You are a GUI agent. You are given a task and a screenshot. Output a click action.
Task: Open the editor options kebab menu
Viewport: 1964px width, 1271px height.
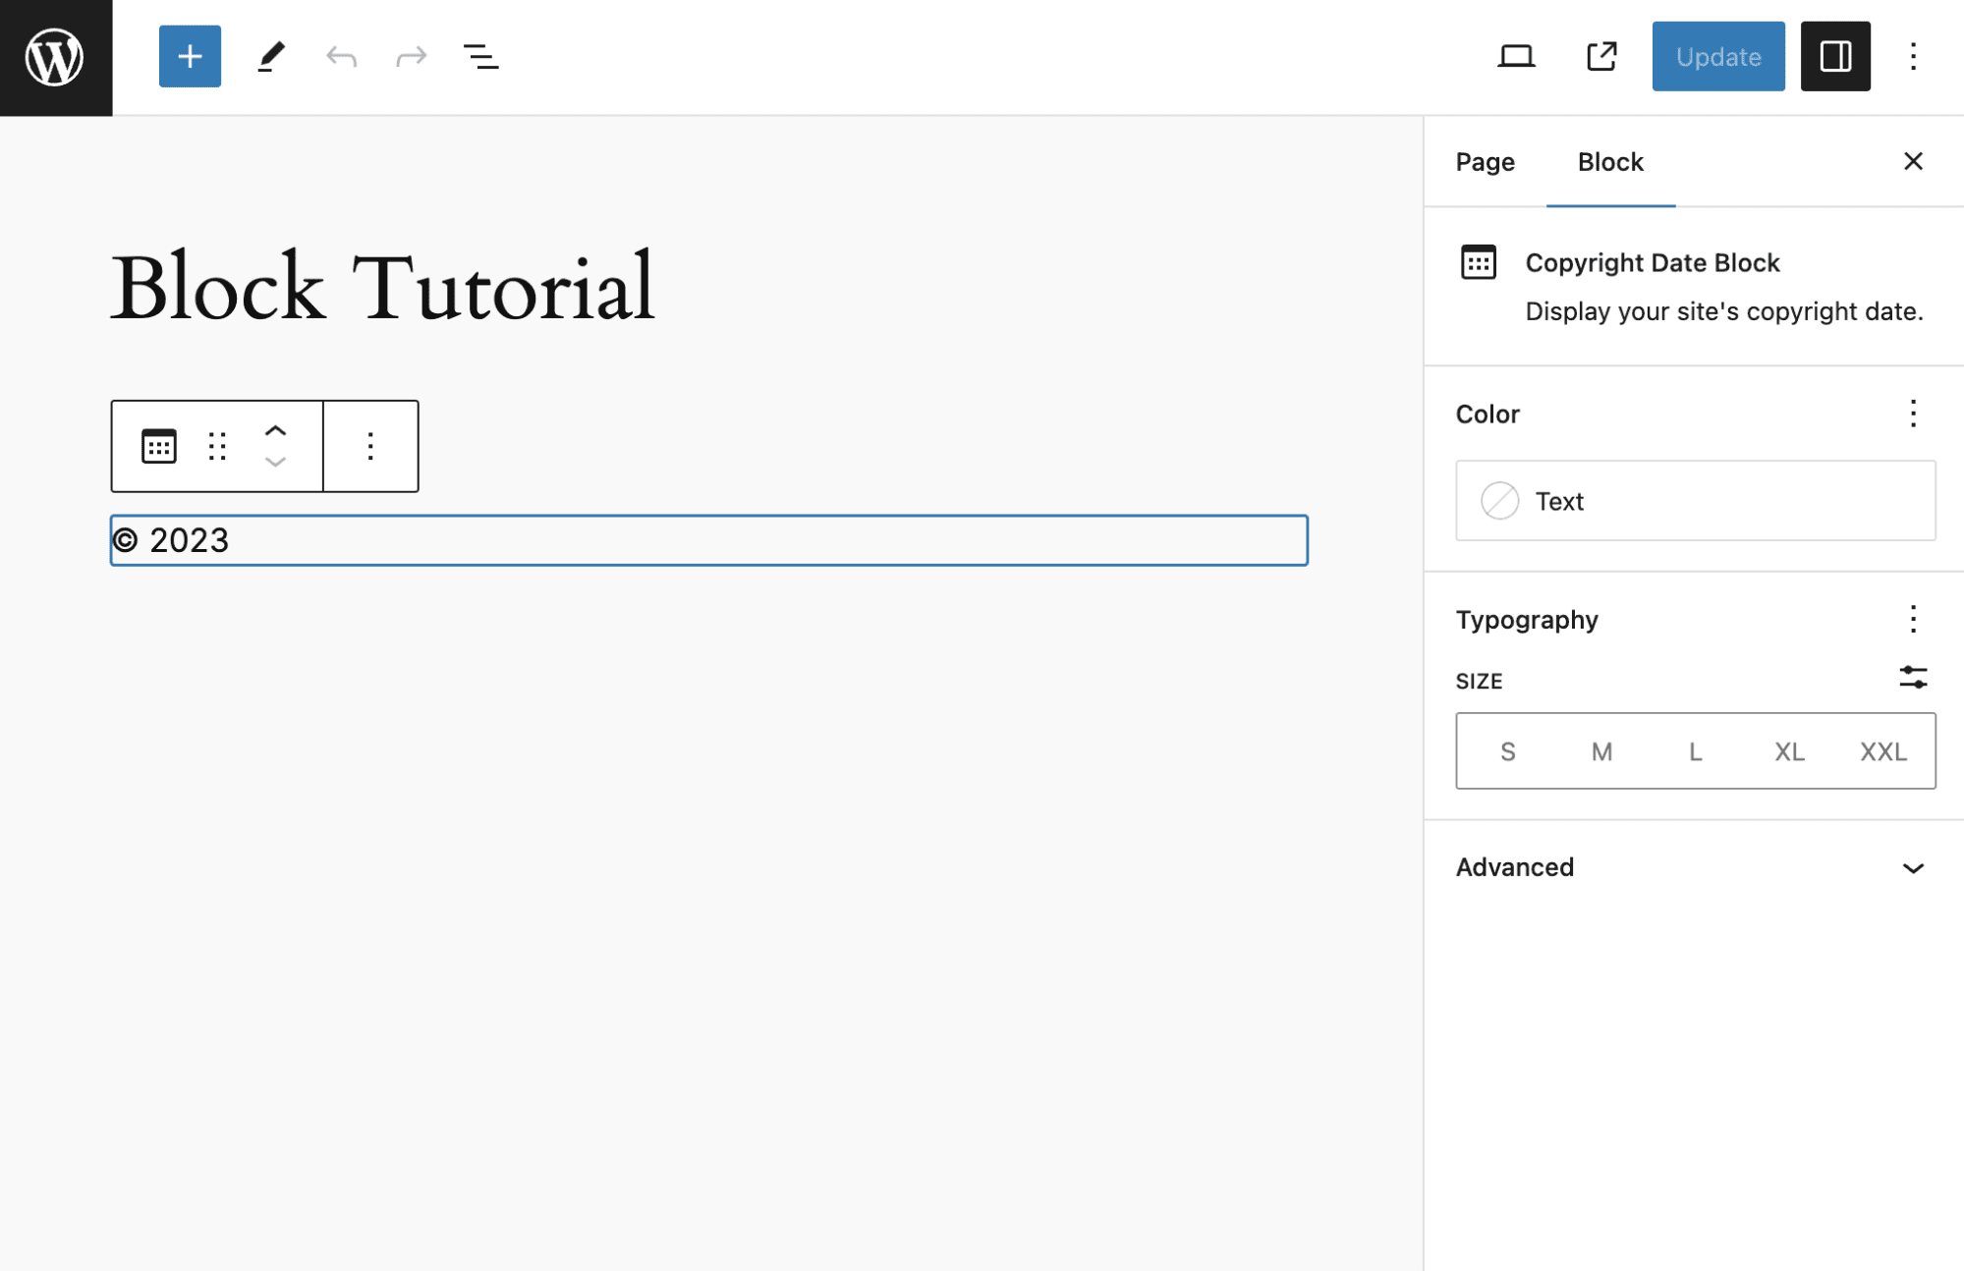click(x=1913, y=56)
